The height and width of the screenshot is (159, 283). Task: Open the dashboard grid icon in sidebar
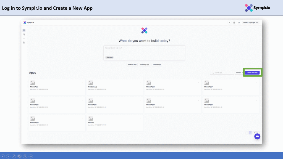pyautogui.click(x=24, y=30)
